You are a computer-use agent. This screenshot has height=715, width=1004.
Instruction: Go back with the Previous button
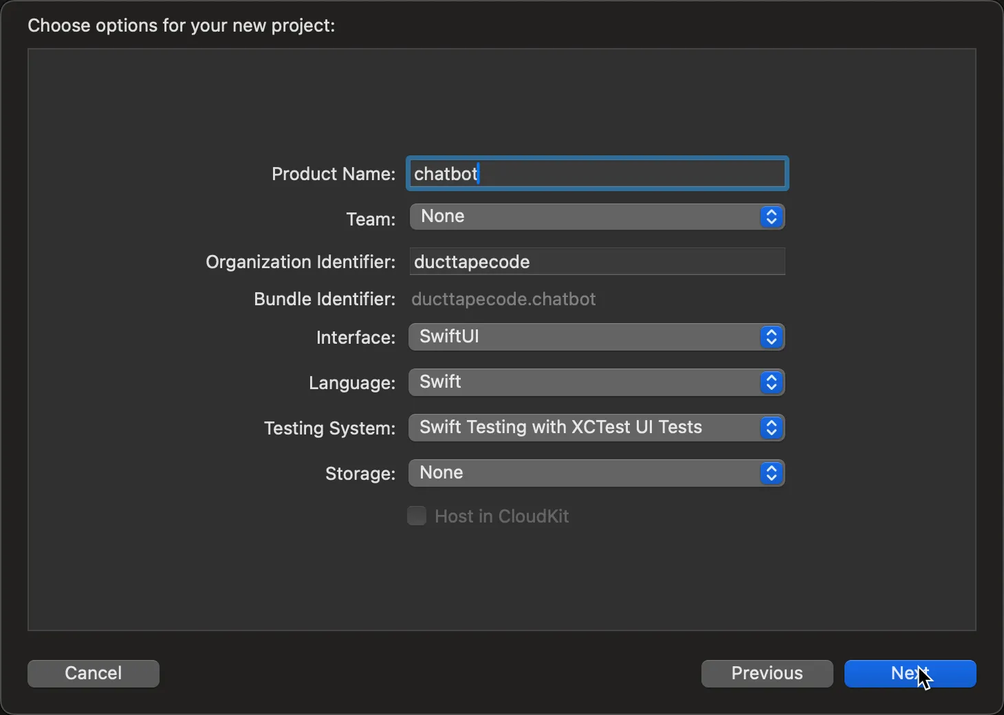(767, 673)
